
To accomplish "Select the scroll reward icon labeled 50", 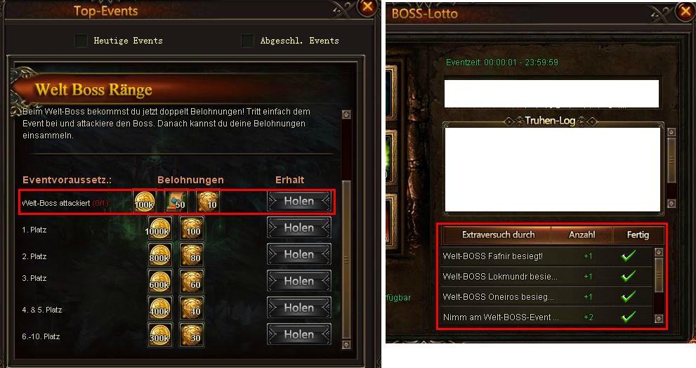I will coord(176,202).
